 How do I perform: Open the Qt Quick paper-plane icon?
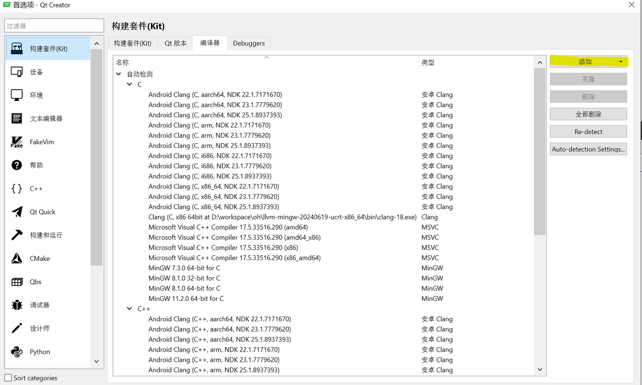[x=17, y=212]
